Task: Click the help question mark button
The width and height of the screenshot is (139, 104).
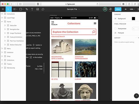Action: click(136, 96)
